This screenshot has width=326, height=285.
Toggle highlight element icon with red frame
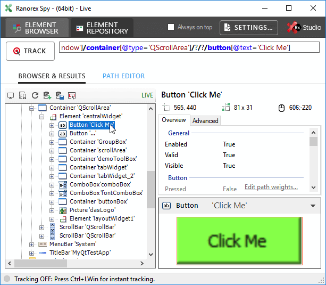pyautogui.click(x=72, y=96)
